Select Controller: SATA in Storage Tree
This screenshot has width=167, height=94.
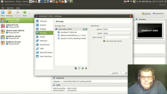coord(71,29)
